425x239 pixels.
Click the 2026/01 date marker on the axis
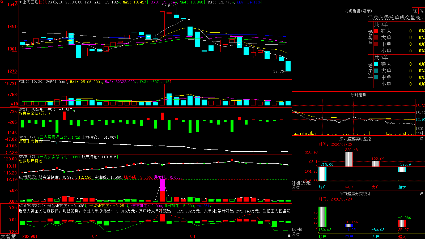point(30,236)
